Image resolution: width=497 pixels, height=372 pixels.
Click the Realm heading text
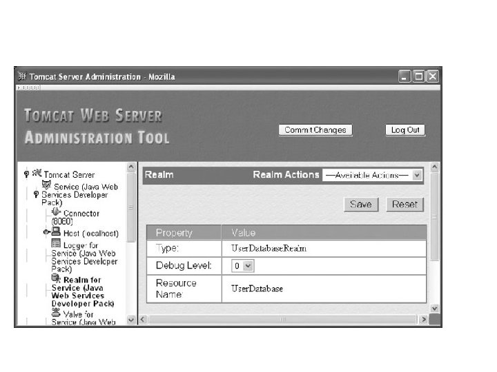tap(159, 174)
